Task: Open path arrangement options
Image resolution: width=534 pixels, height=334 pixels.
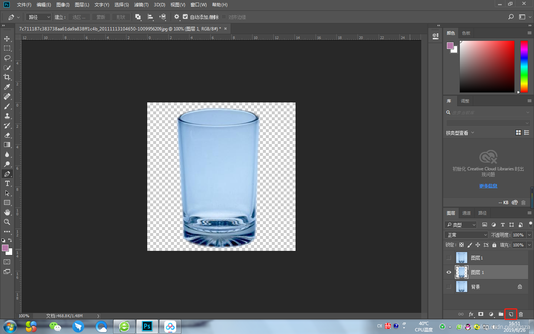Action: click(x=162, y=17)
